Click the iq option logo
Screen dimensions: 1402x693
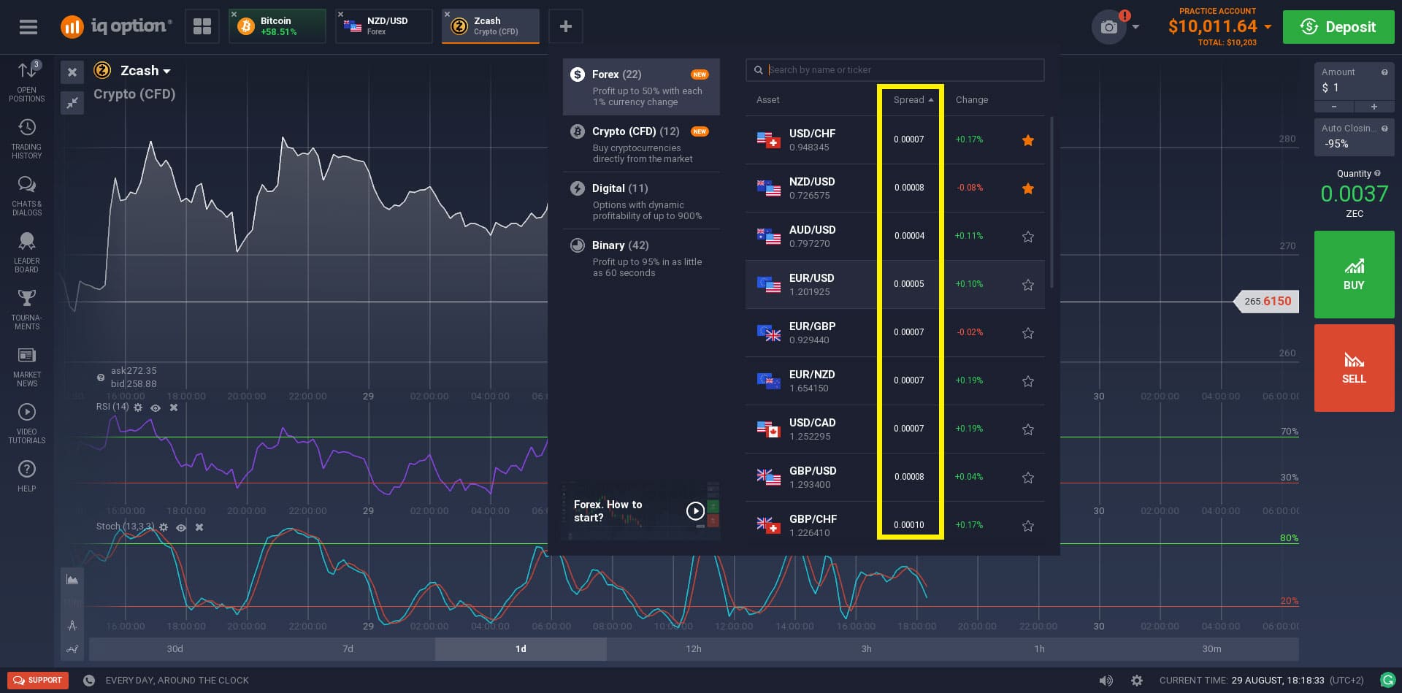(x=116, y=27)
